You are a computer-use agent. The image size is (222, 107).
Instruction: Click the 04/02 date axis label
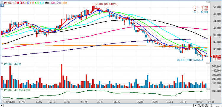(100, 102)
